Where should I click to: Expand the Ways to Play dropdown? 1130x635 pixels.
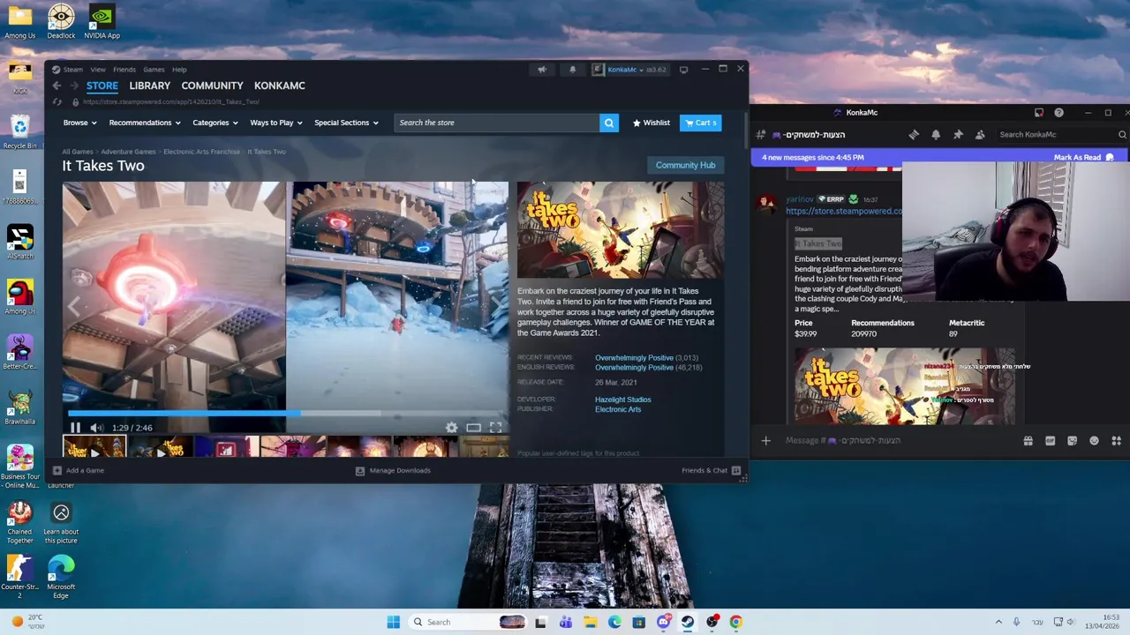pos(275,123)
